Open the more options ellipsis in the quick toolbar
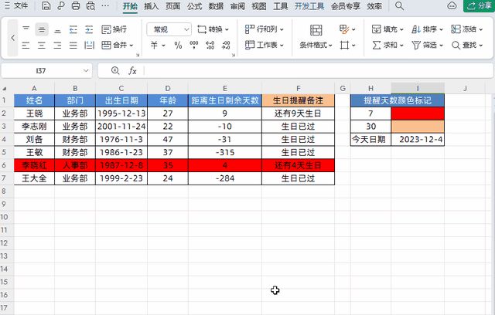 pyautogui.click(x=105, y=5)
